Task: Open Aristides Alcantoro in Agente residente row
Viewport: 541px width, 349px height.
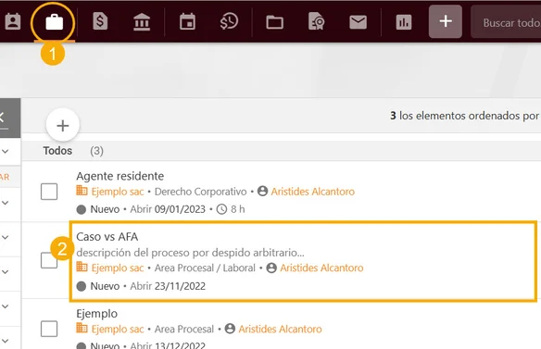Action: tap(312, 192)
